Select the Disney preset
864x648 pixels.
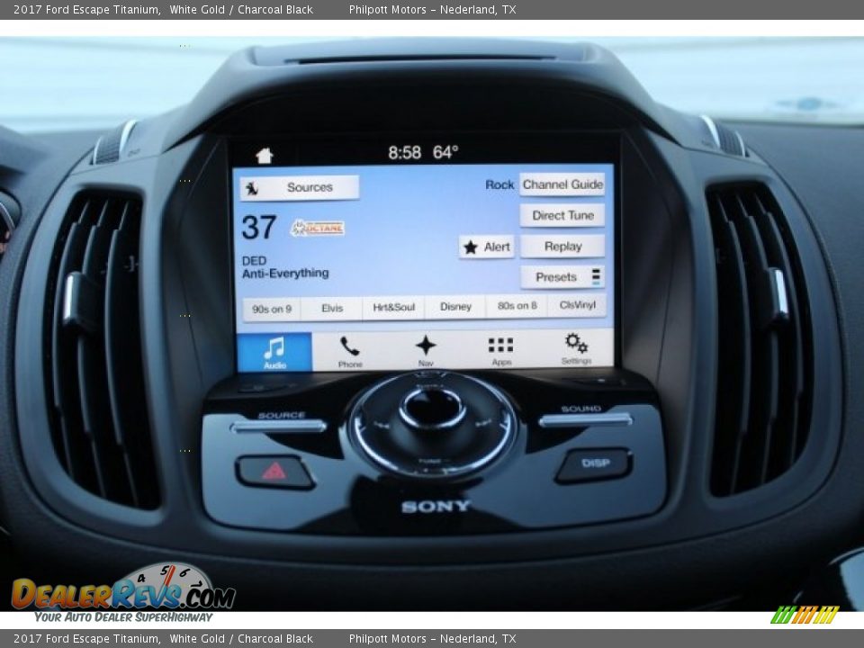455,307
